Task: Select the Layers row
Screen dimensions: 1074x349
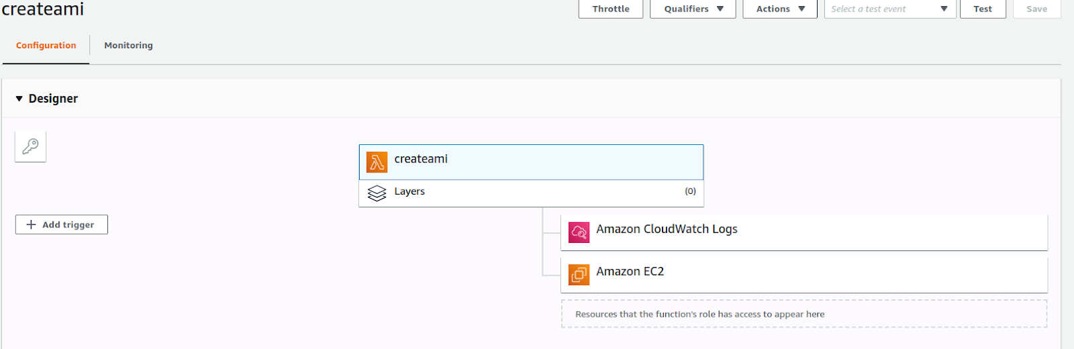Action: click(x=530, y=193)
